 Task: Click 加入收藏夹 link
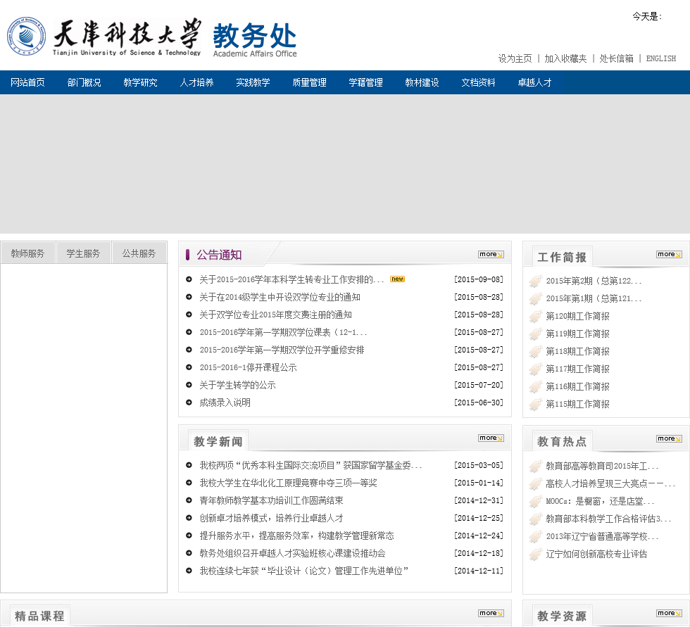coord(565,58)
